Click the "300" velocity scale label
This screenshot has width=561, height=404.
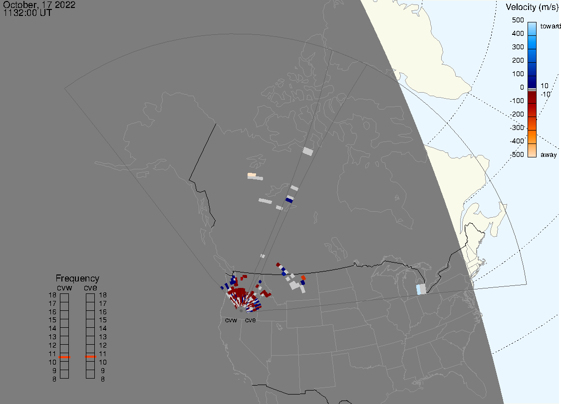click(518, 47)
